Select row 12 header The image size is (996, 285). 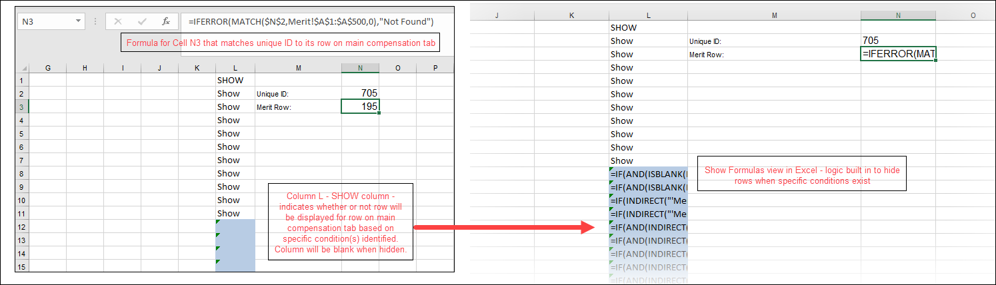coord(22,226)
